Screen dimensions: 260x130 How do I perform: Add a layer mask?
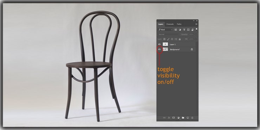[x=174, y=118]
